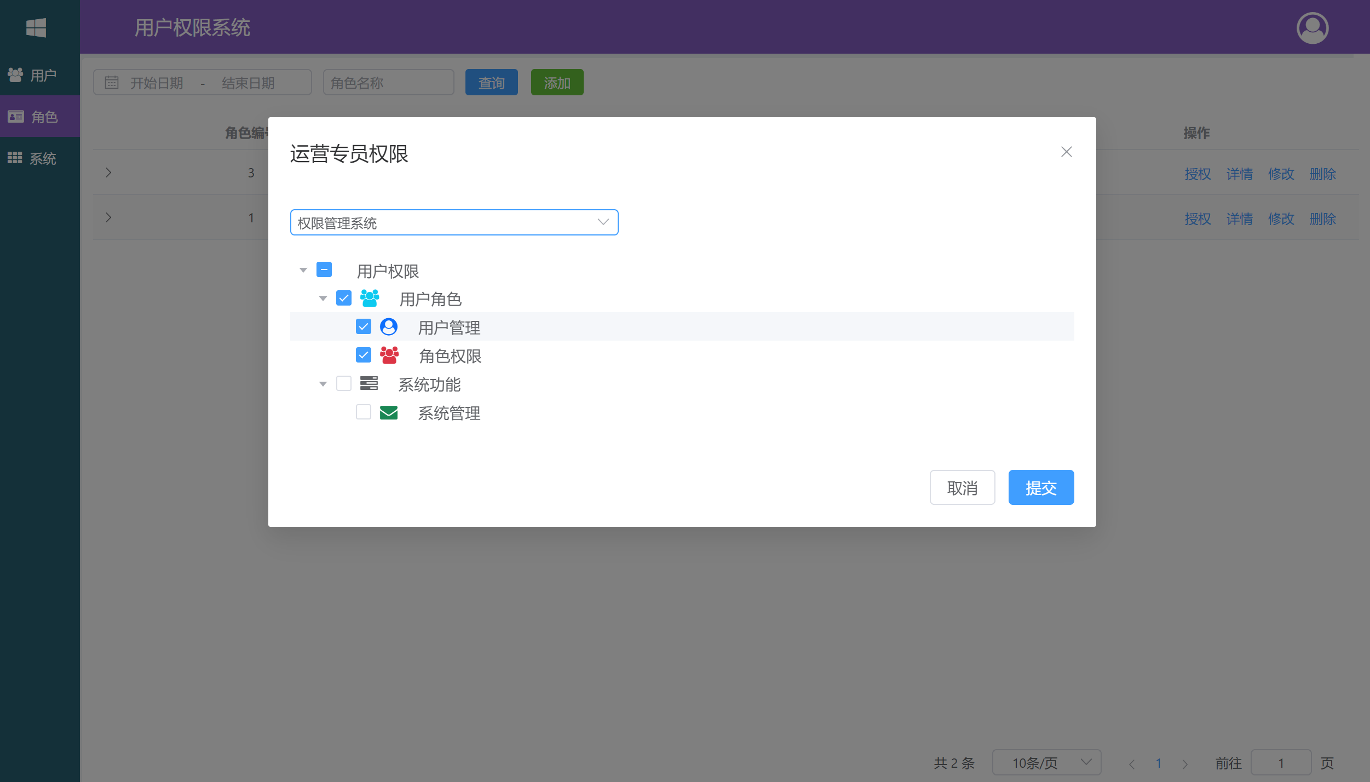1370x782 pixels.
Task: Go to previous page arrow
Action: click(x=1132, y=763)
